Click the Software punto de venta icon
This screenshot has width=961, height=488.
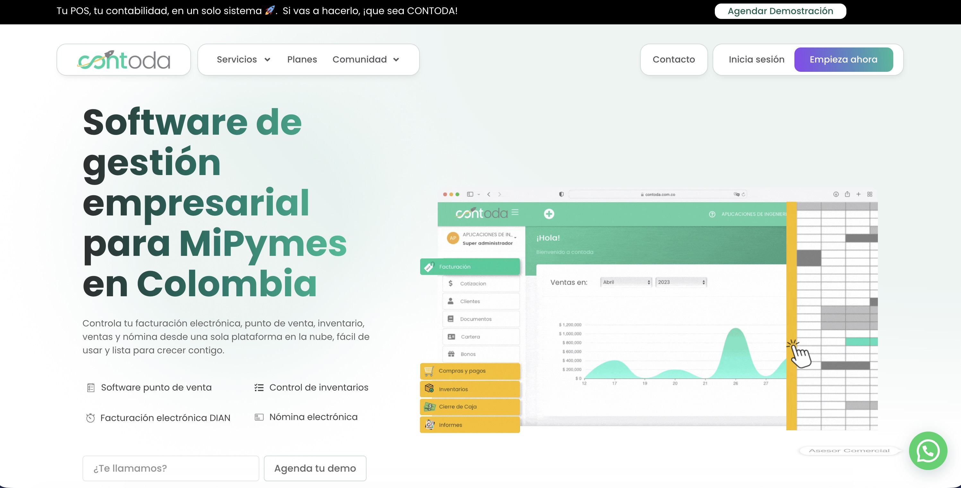point(91,388)
